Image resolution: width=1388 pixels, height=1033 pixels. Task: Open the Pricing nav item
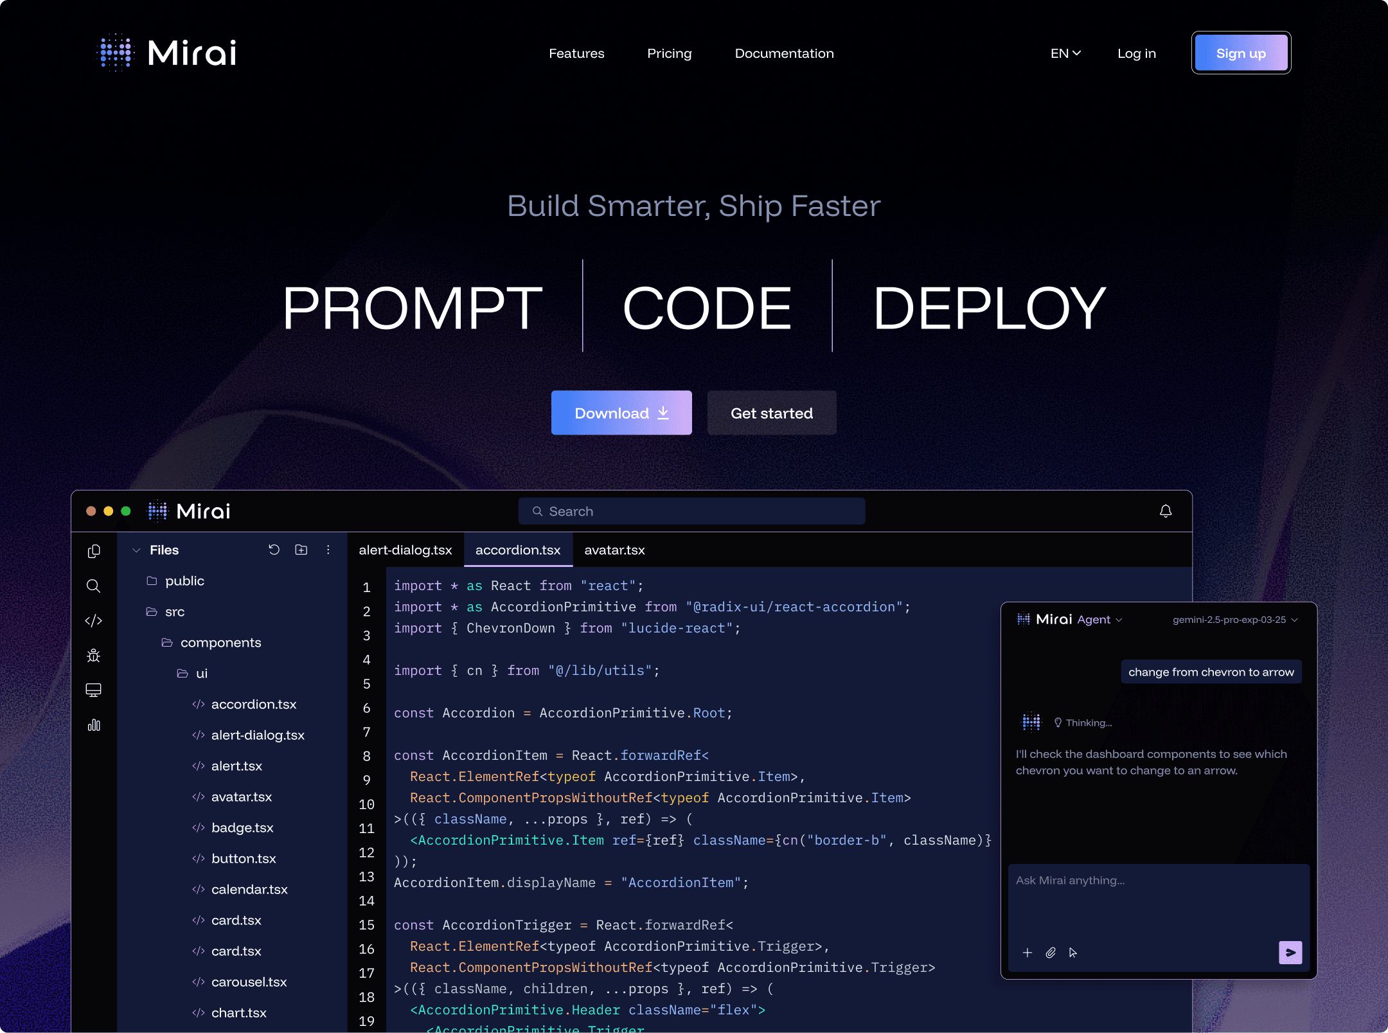click(x=669, y=53)
